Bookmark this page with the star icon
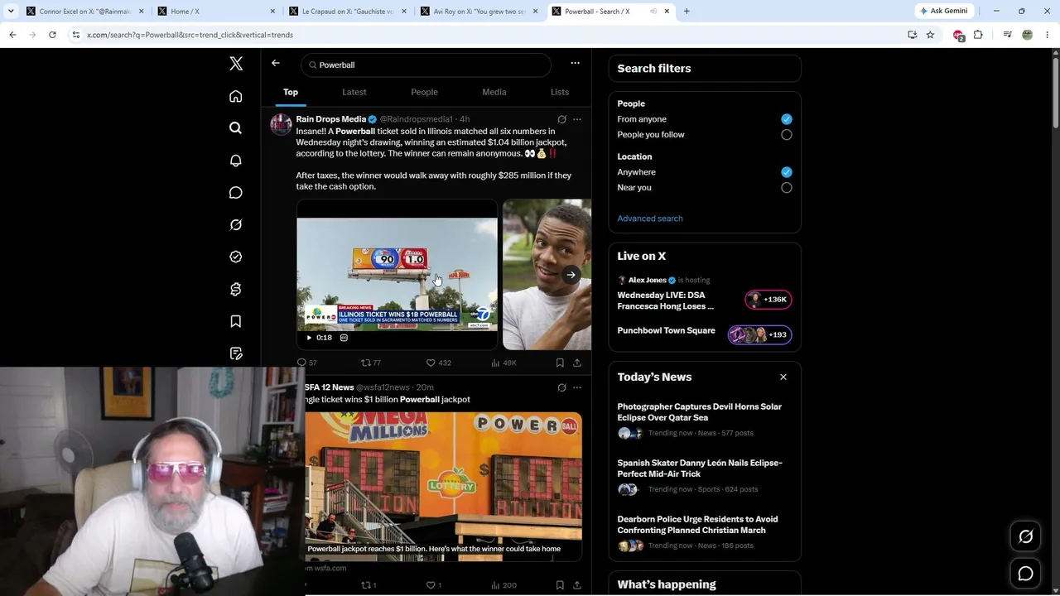This screenshot has width=1060, height=596. point(930,35)
